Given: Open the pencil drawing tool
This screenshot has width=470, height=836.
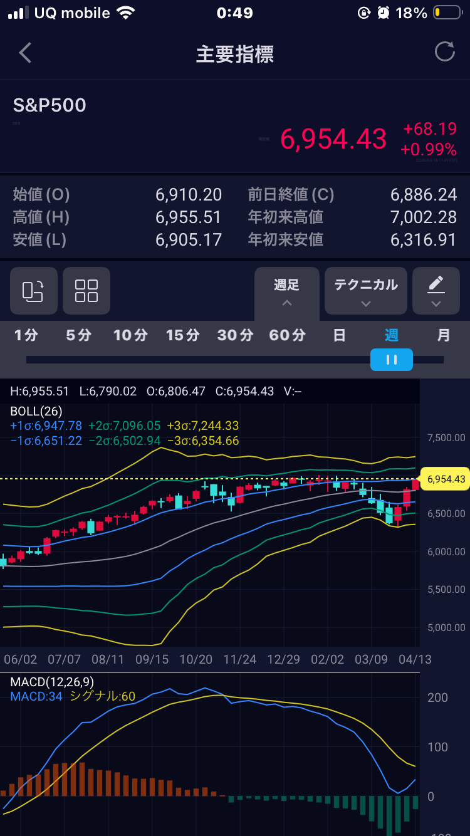Looking at the screenshot, I should click(x=436, y=291).
